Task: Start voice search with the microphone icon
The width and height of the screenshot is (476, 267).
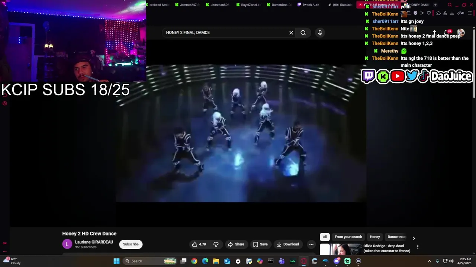Action: tap(320, 33)
